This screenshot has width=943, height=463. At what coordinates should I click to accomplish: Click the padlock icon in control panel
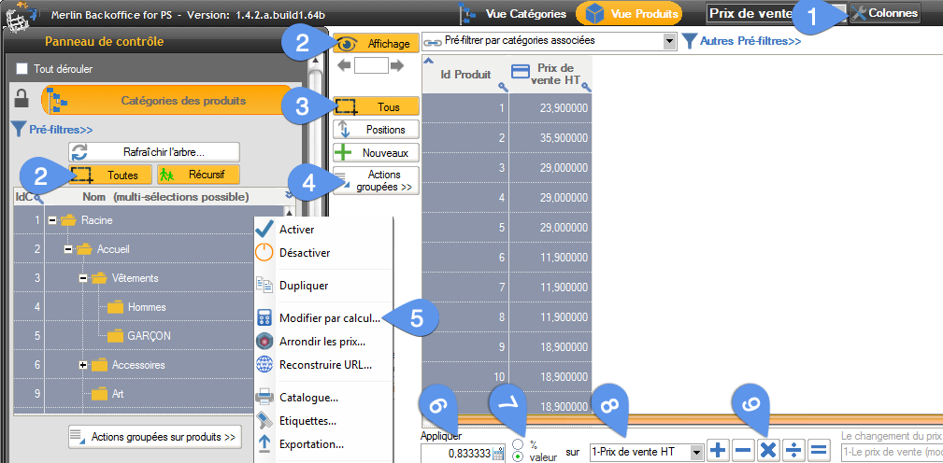coord(21,99)
